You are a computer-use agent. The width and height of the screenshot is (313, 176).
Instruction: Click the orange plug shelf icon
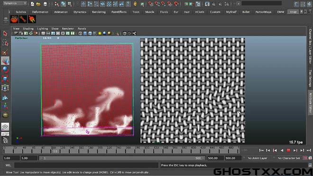pos(32,19)
